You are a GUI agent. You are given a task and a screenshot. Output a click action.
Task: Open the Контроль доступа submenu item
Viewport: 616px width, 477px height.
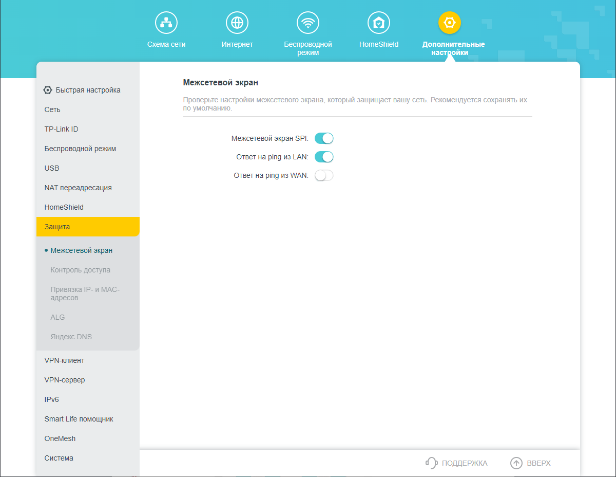point(81,270)
